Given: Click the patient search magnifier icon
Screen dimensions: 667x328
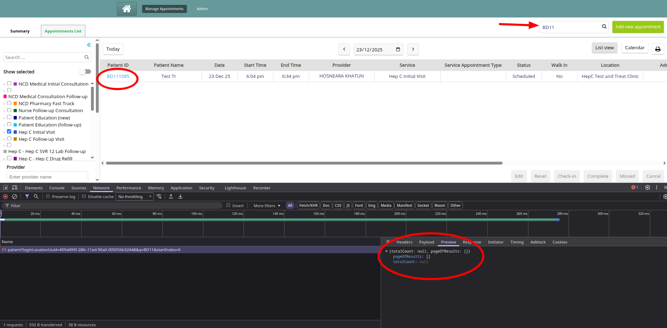Looking at the screenshot, I should [604, 27].
